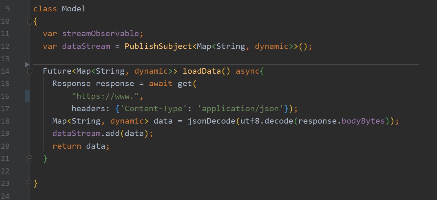Click the 'return' keyword on line 20
Screen dimensions: 437x200
click(67, 146)
